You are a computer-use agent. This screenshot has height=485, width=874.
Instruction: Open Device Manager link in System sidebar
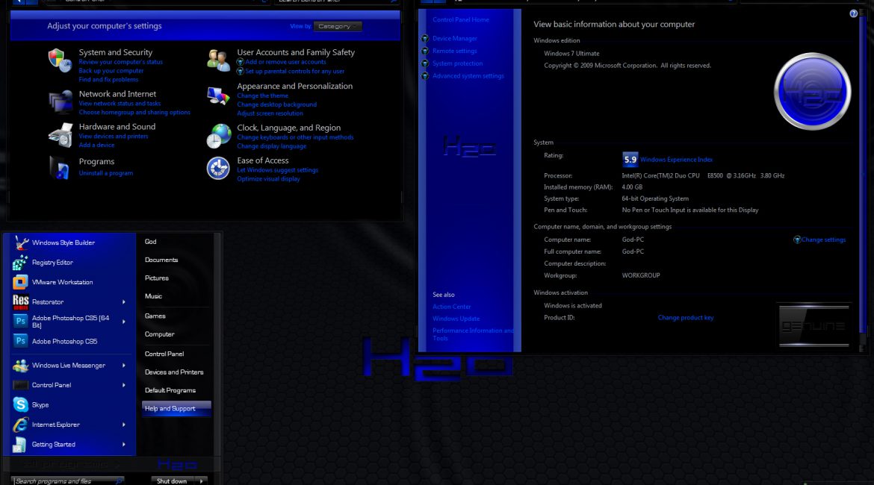point(455,38)
